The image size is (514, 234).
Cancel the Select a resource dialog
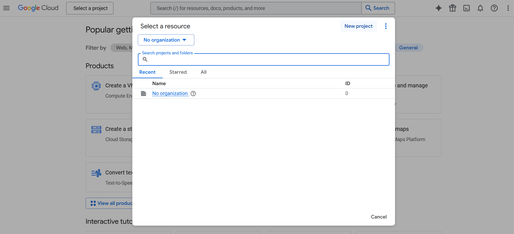(379, 217)
